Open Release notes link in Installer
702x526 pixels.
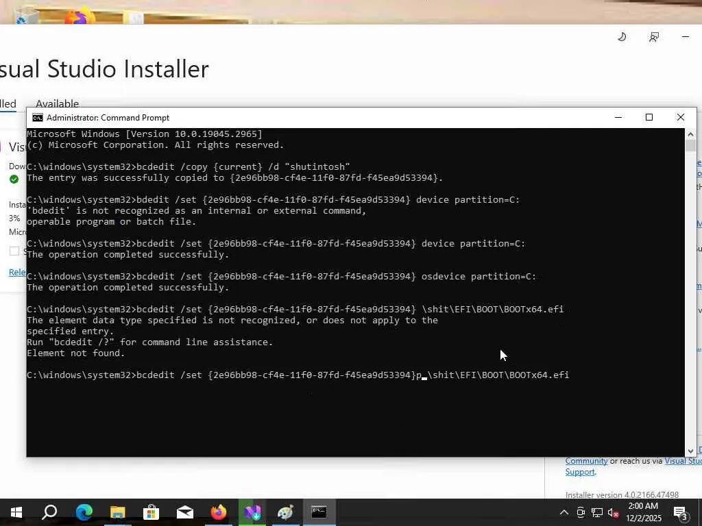coord(17,272)
